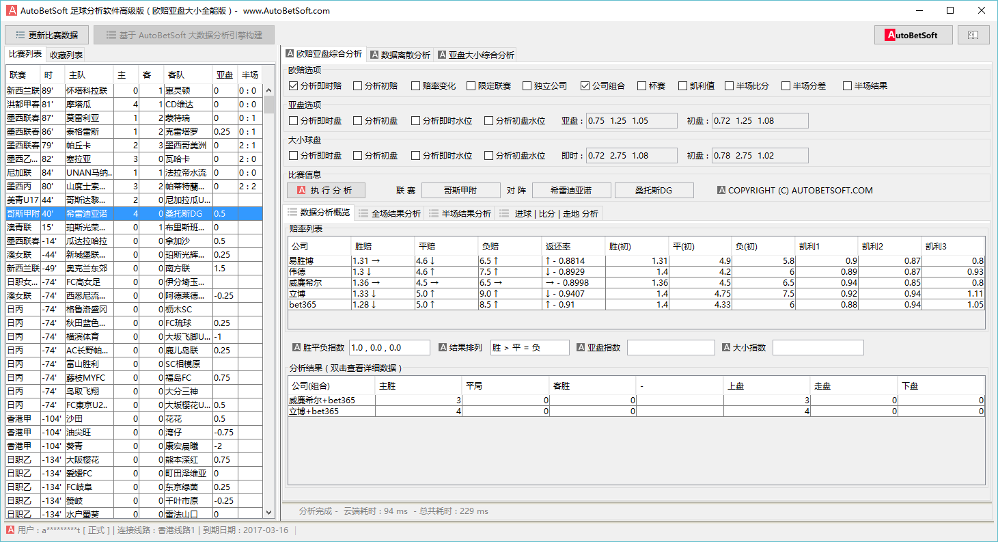Image resolution: width=998 pixels, height=542 pixels.
Task: Click the 亚盘指数 empty field
Action: 671,347
